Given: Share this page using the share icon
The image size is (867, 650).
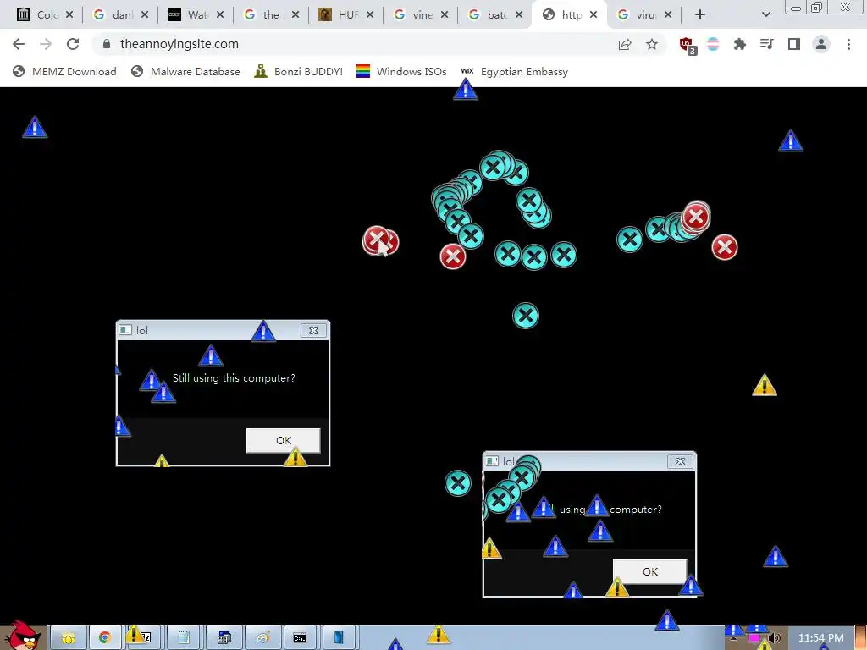Looking at the screenshot, I should [x=625, y=44].
